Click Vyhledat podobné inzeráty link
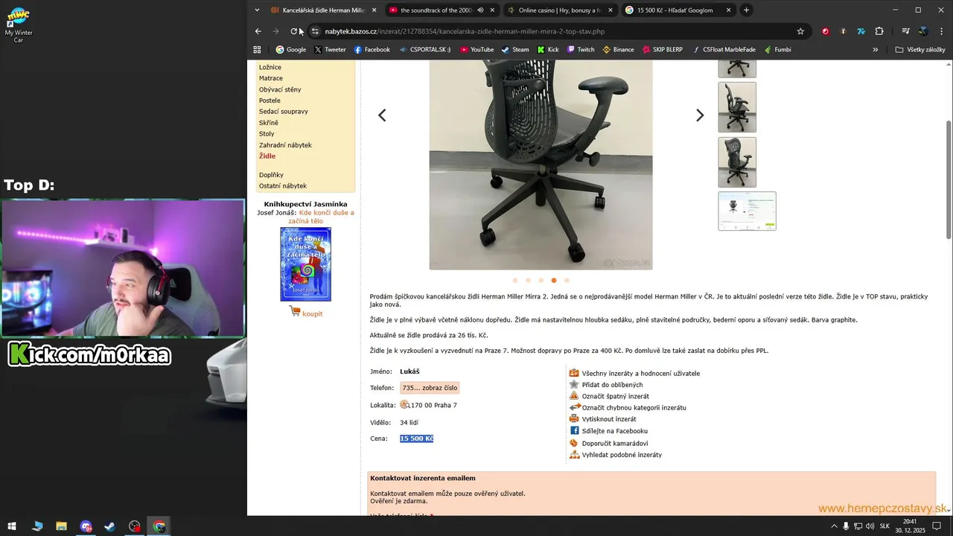The width and height of the screenshot is (953, 536). click(x=622, y=454)
